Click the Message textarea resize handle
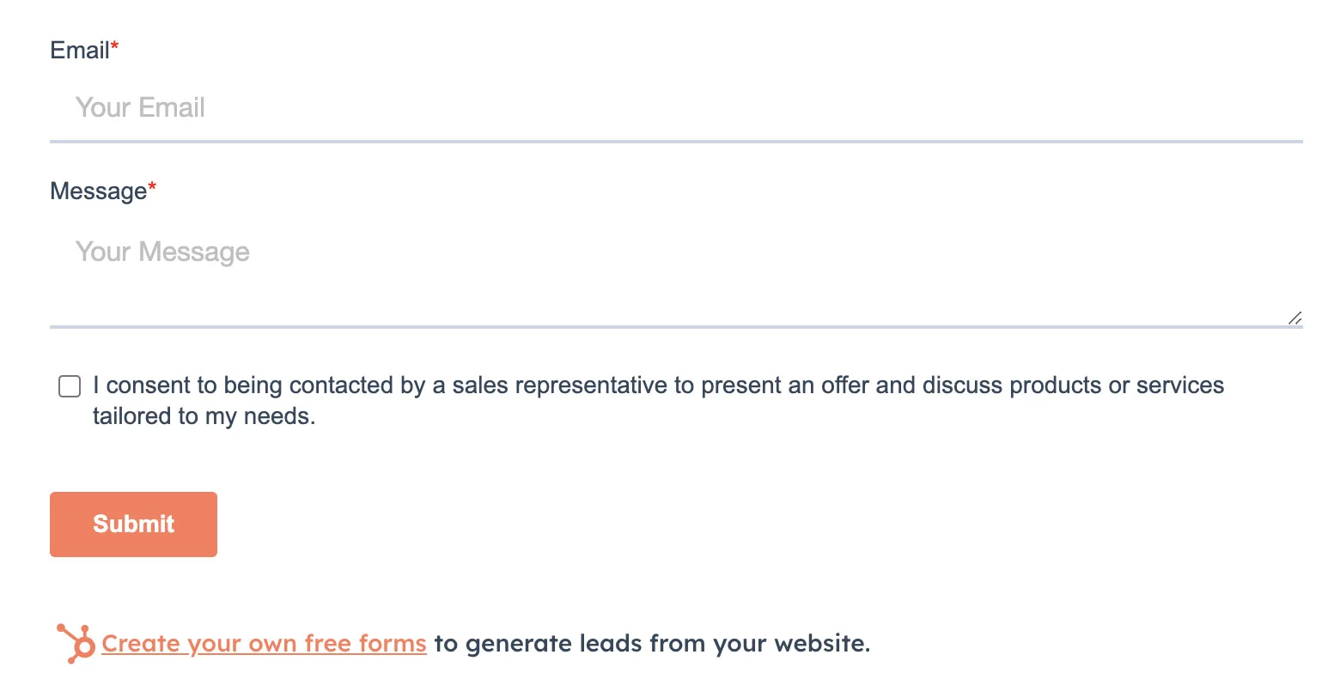 click(x=1294, y=318)
